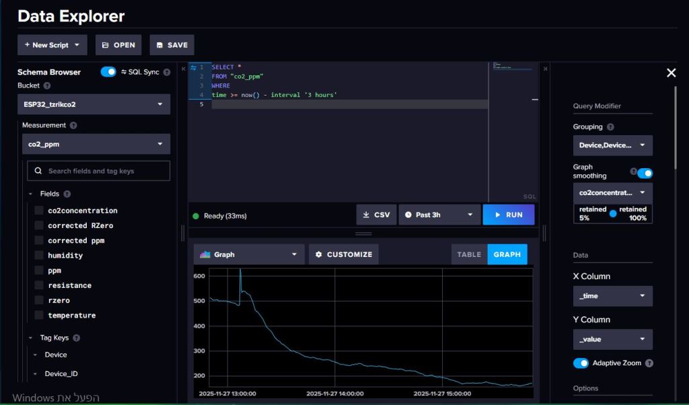Screen dimensions: 689x405
Task: Click the help icon next to Grouping
Action: pyautogui.click(x=610, y=126)
